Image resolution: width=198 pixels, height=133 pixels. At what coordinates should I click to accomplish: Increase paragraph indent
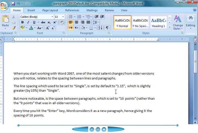[102, 17]
